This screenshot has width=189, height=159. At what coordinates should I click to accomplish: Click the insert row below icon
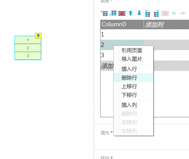113,13
